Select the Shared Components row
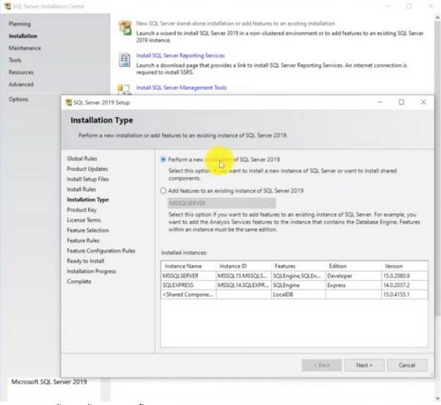The height and width of the screenshot is (405, 441). point(295,295)
